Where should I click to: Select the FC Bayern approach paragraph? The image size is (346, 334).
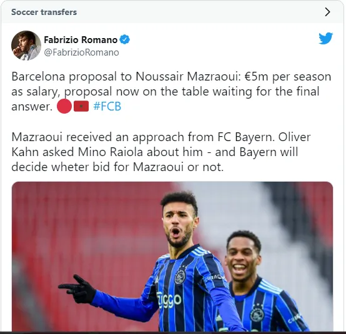[x=161, y=152]
